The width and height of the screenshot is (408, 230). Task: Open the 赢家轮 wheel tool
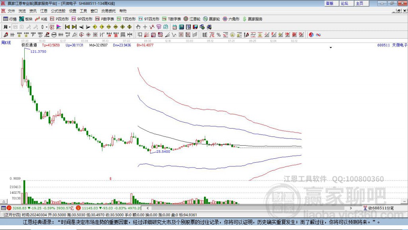point(212,19)
